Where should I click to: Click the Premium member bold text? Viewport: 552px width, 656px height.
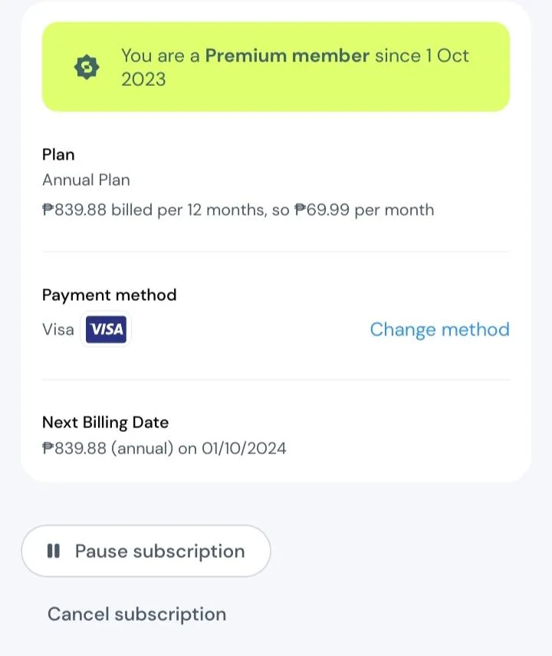coord(287,56)
